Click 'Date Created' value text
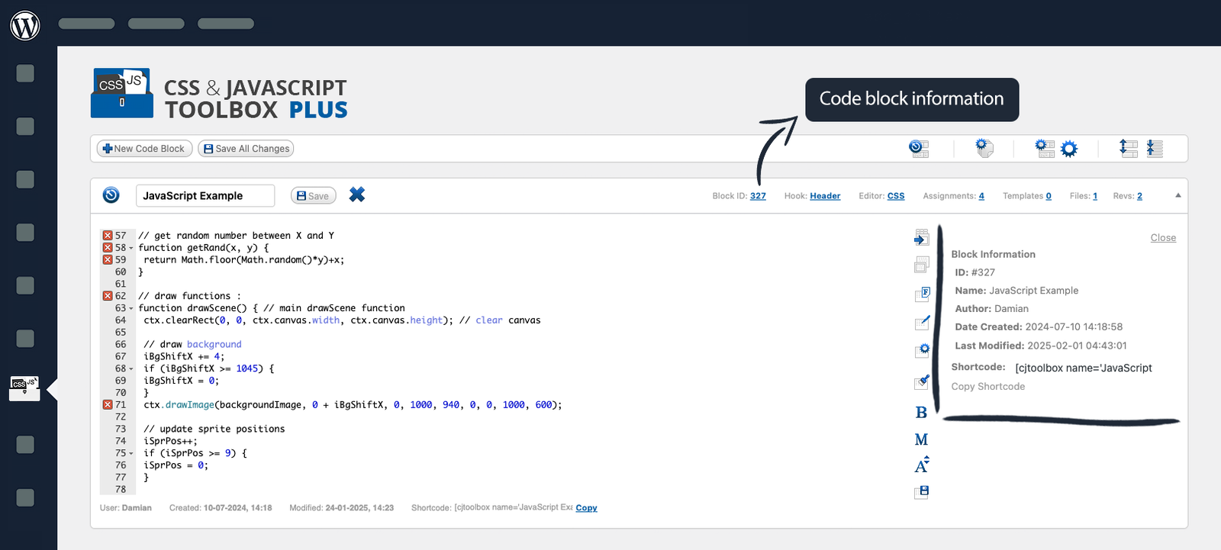Viewport: 1221px width, 550px height. pyautogui.click(x=1074, y=327)
